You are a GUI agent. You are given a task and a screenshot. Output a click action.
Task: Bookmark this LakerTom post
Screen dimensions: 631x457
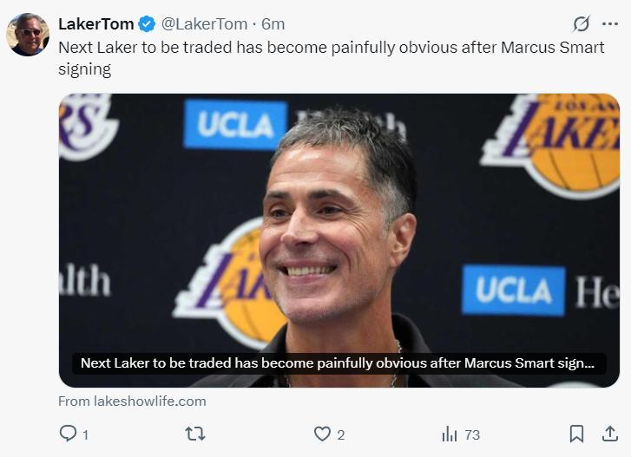coord(576,434)
